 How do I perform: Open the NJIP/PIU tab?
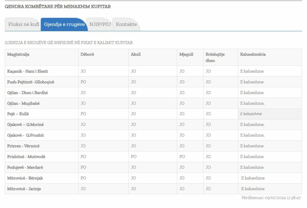[100, 24]
